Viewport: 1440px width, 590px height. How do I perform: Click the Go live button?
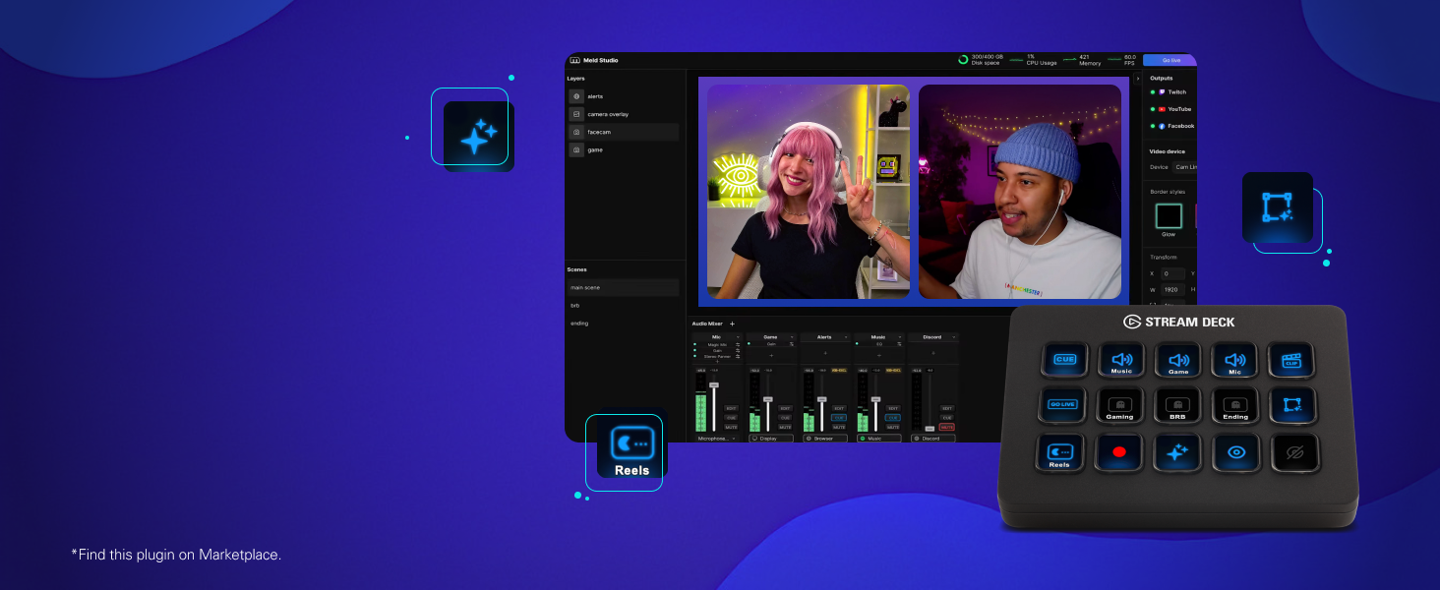click(1170, 60)
